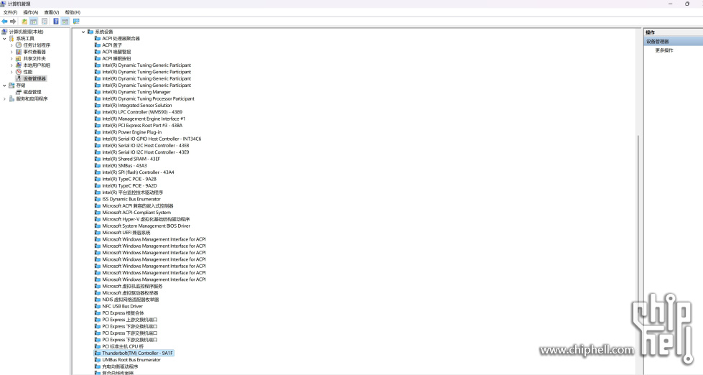Click the up one level folder icon
This screenshot has height=375, width=703.
pyautogui.click(x=24, y=22)
